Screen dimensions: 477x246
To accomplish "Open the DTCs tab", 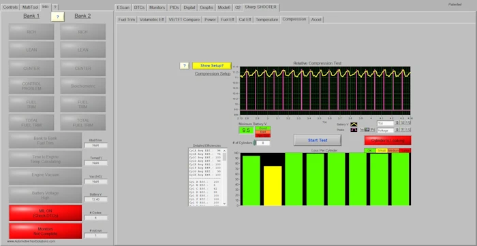I will 139,7.
